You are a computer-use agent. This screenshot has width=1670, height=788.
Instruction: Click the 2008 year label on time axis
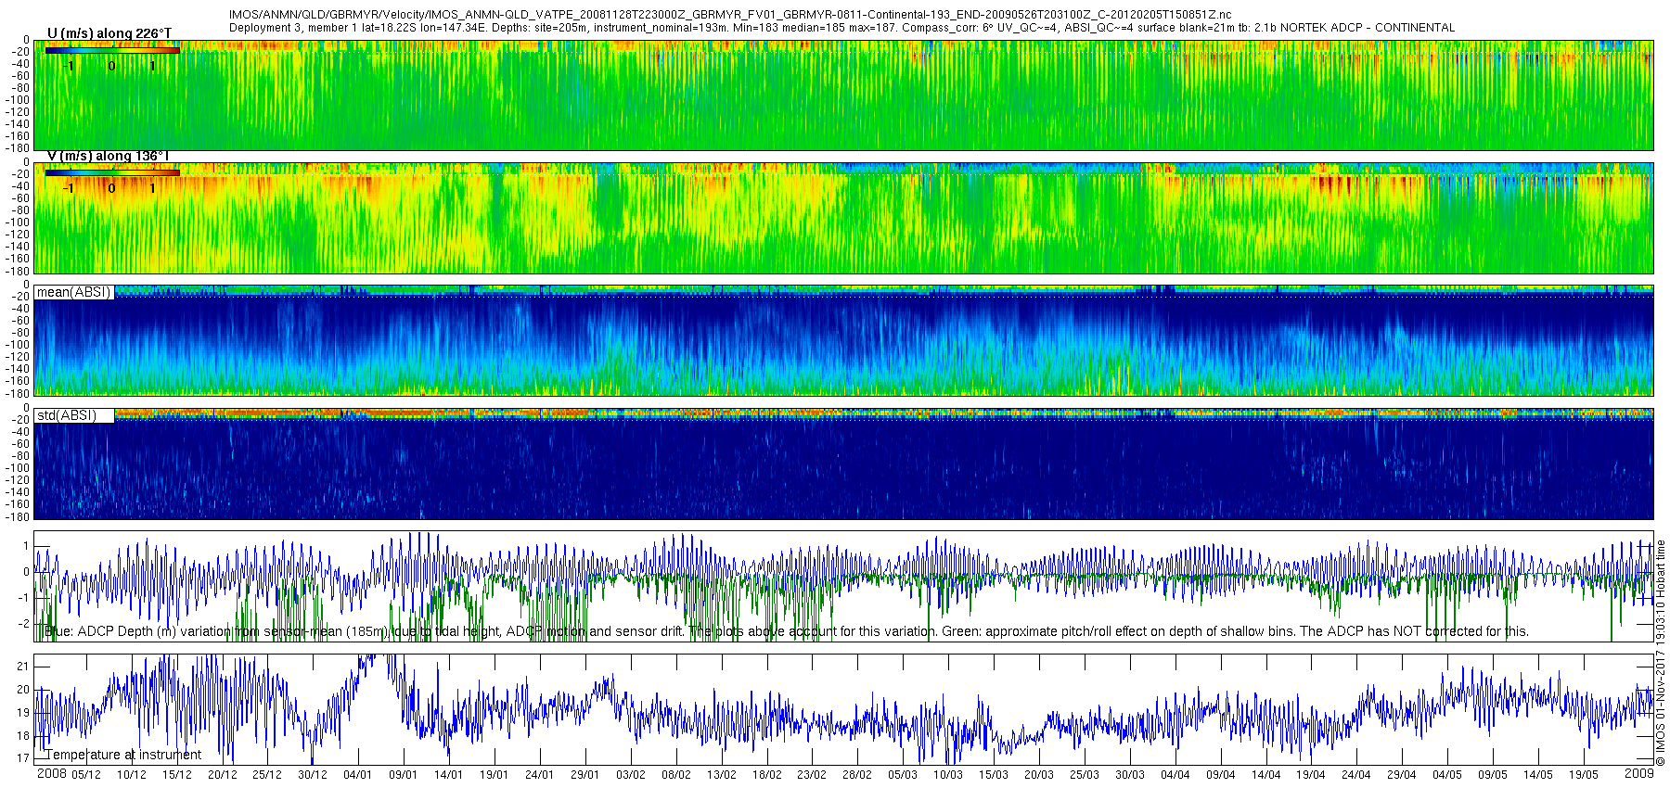(51, 774)
